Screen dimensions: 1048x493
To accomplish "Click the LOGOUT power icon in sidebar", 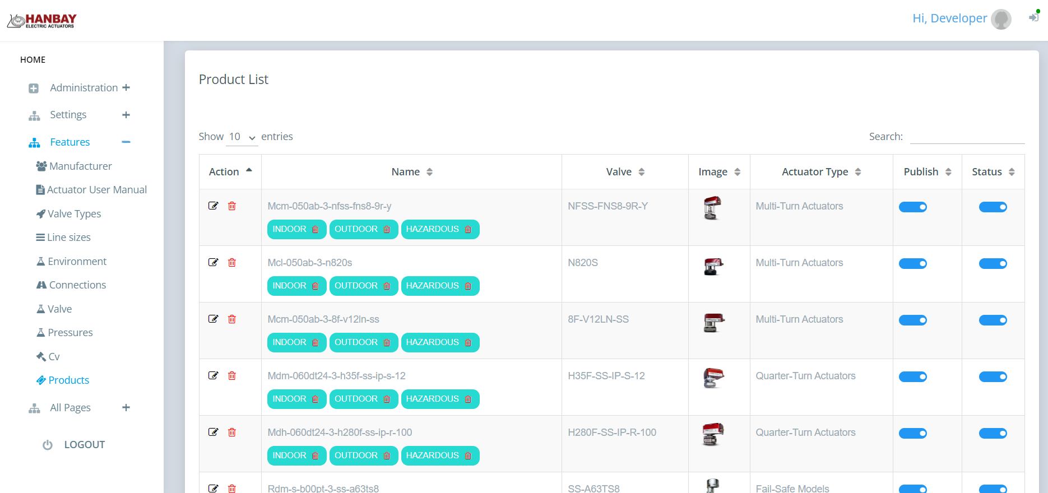I will 48,445.
